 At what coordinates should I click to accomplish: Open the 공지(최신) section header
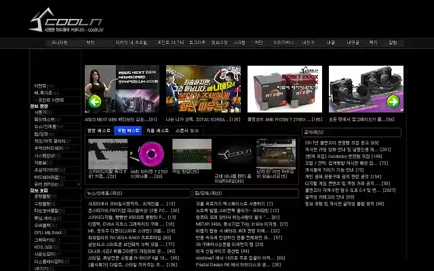(351, 132)
